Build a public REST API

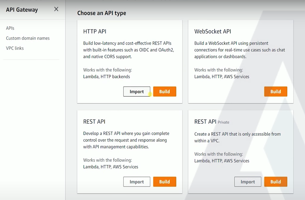click(165, 182)
